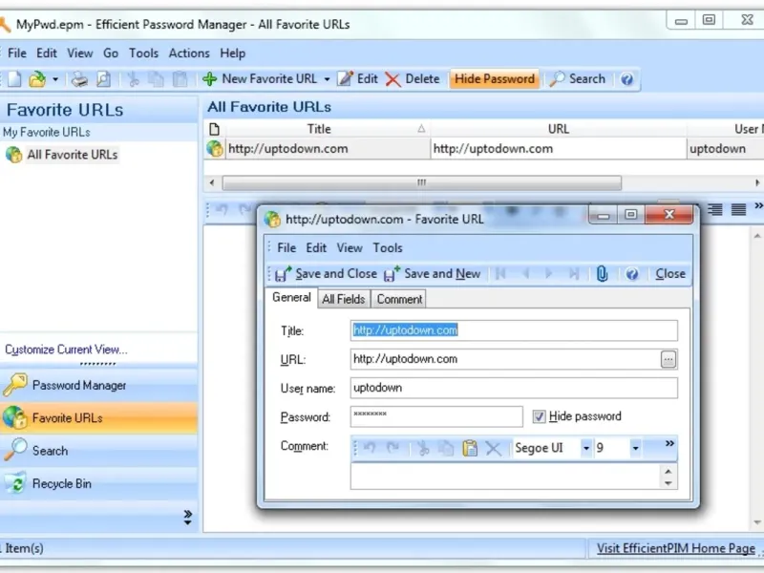This screenshot has height=573, width=764.
Task: Click the dialog Help question icon
Action: pyautogui.click(x=632, y=274)
